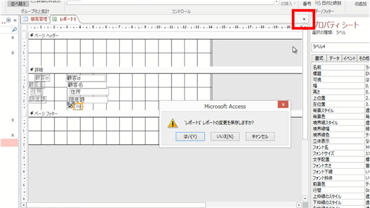
Task: Close Microsoft Access dialog with red X
Action: (283, 105)
